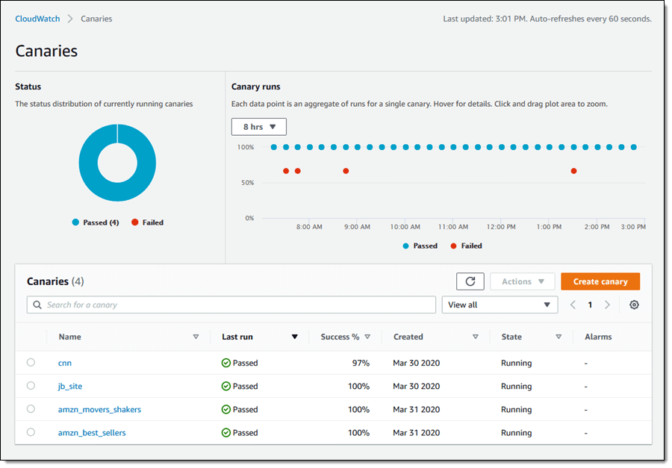Select the jb_site canary radio button
Image resolution: width=672 pixels, height=468 pixels.
31,386
